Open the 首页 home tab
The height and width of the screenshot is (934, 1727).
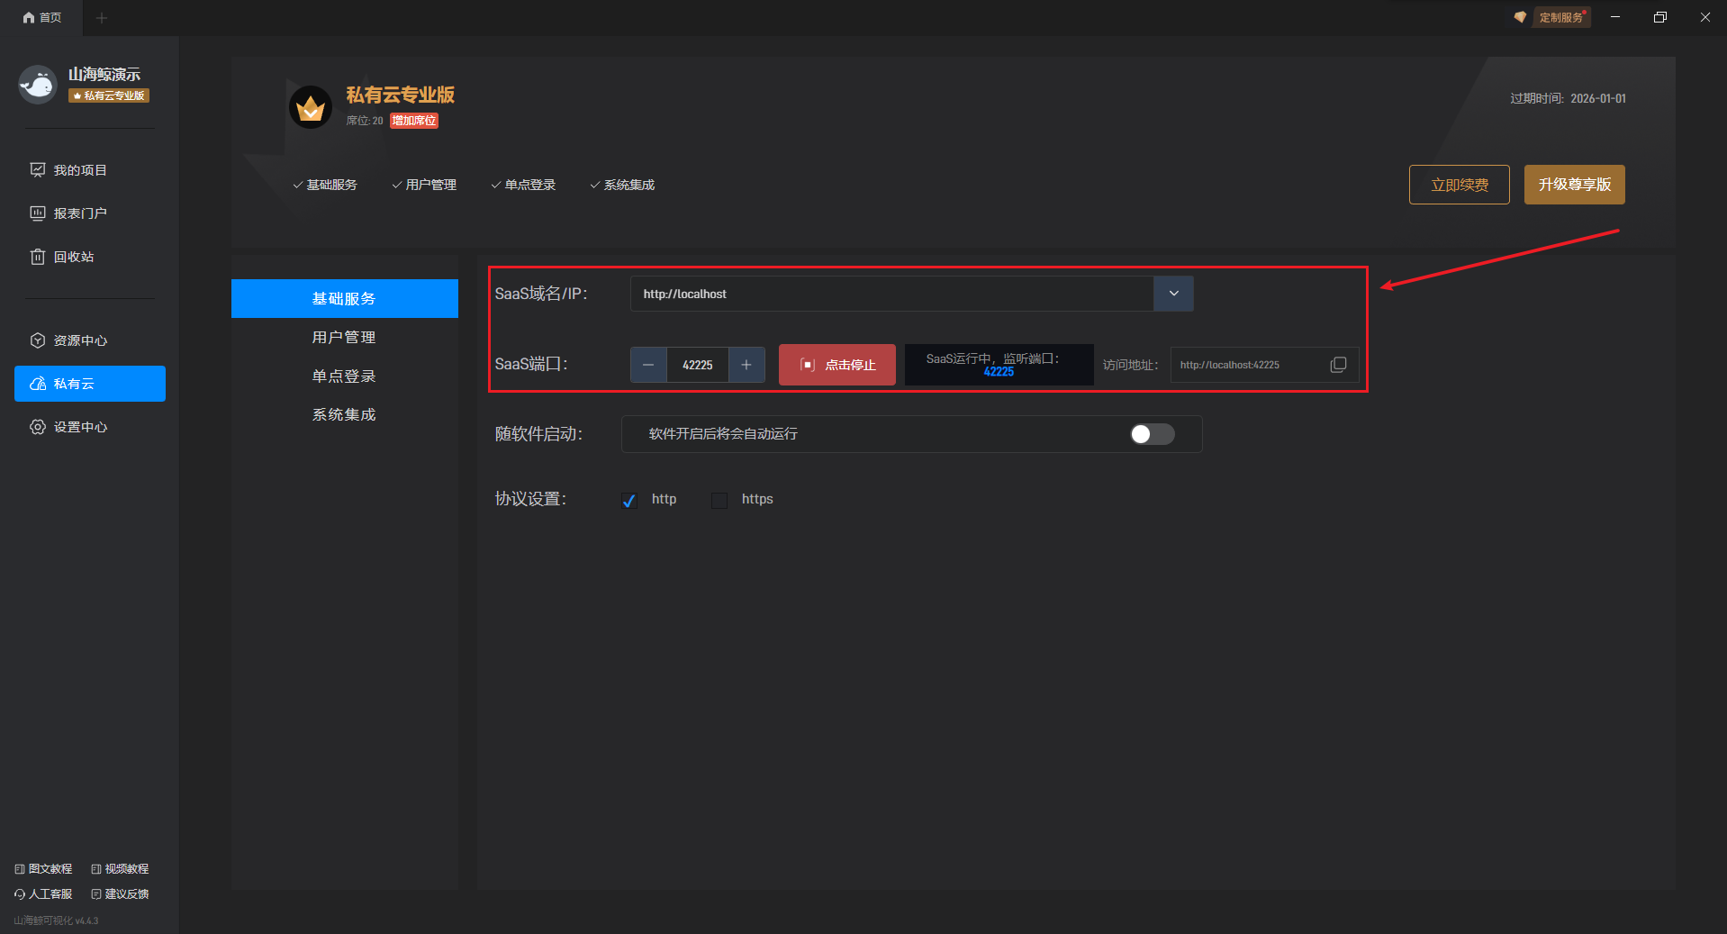pos(42,17)
